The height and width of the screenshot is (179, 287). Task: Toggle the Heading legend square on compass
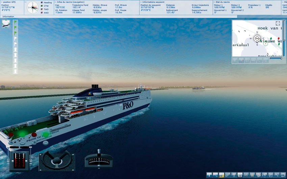click(x=42, y=3)
